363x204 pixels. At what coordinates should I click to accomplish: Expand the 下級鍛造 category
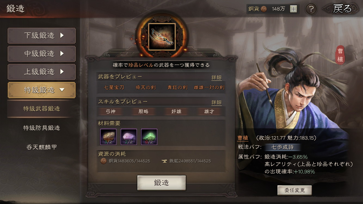42,36
